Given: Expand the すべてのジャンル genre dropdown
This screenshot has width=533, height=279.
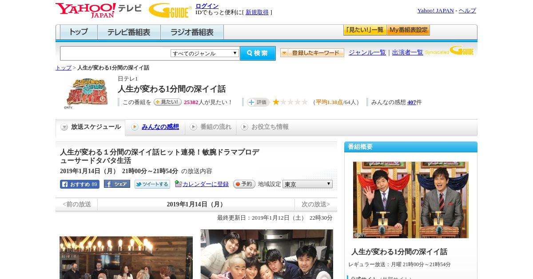Looking at the screenshot, I should coord(205,53).
